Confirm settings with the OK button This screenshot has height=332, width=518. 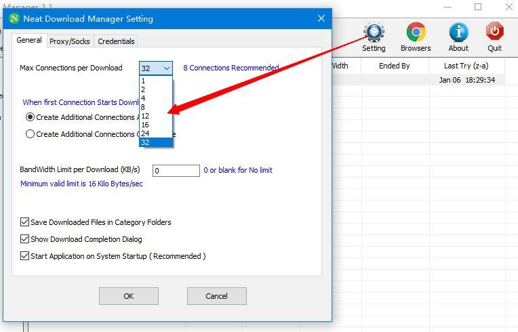(129, 296)
